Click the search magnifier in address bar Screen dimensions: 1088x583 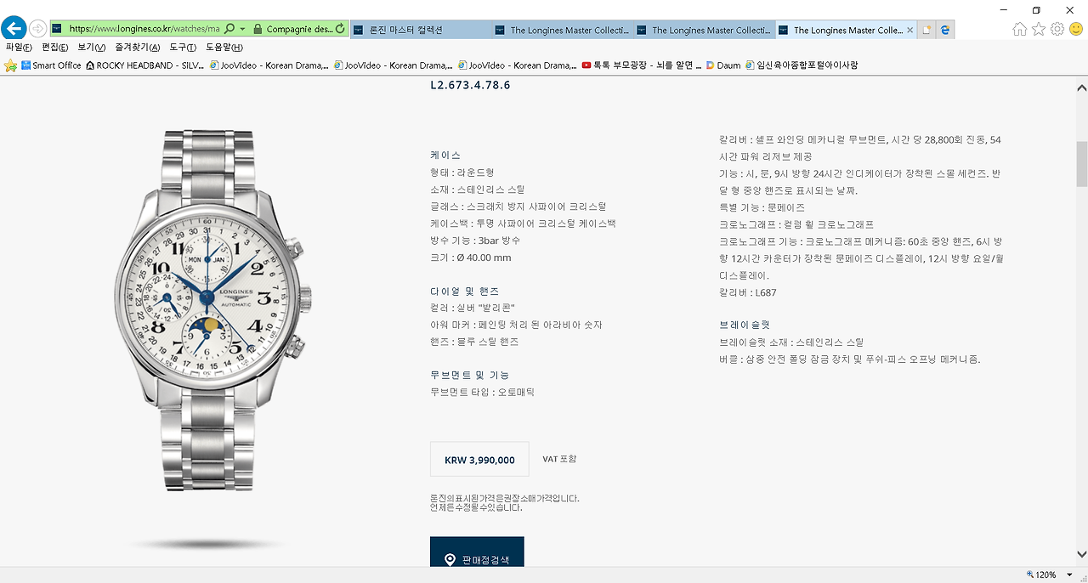[x=229, y=29]
